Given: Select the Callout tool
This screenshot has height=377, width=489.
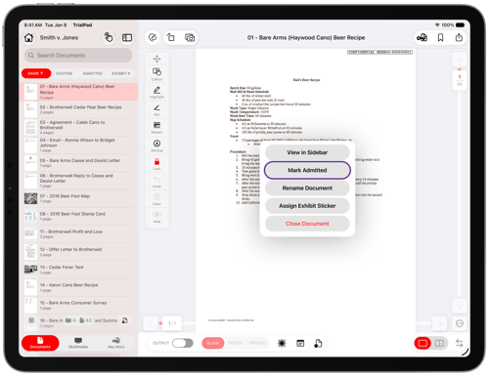Looking at the screenshot, I should 156,74.
